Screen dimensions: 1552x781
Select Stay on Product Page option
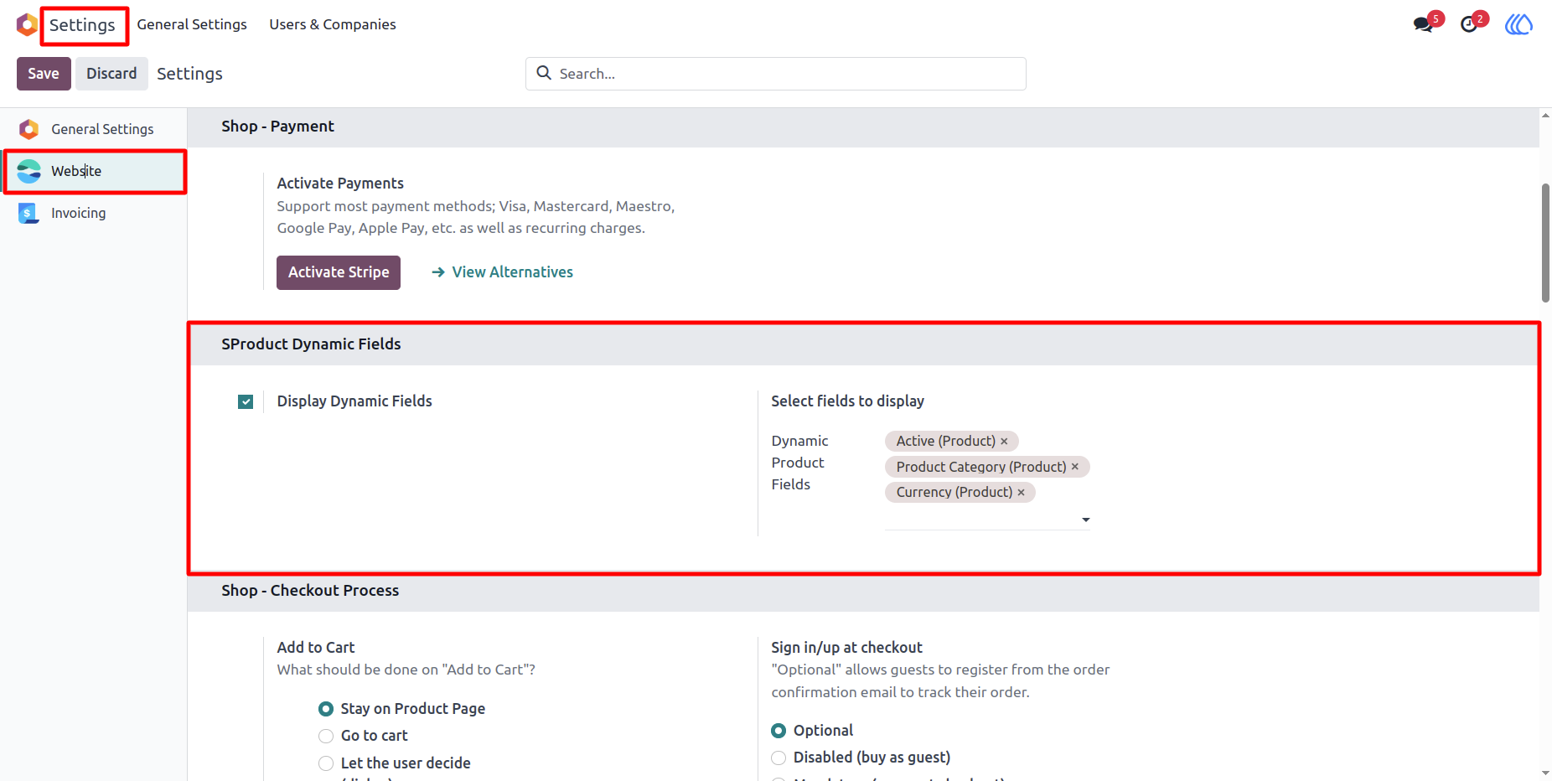click(x=326, y=709)
